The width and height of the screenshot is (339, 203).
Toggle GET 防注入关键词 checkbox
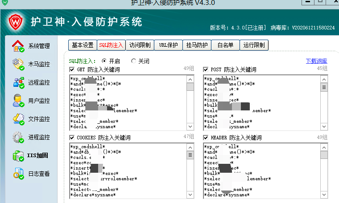click(72, 69)
